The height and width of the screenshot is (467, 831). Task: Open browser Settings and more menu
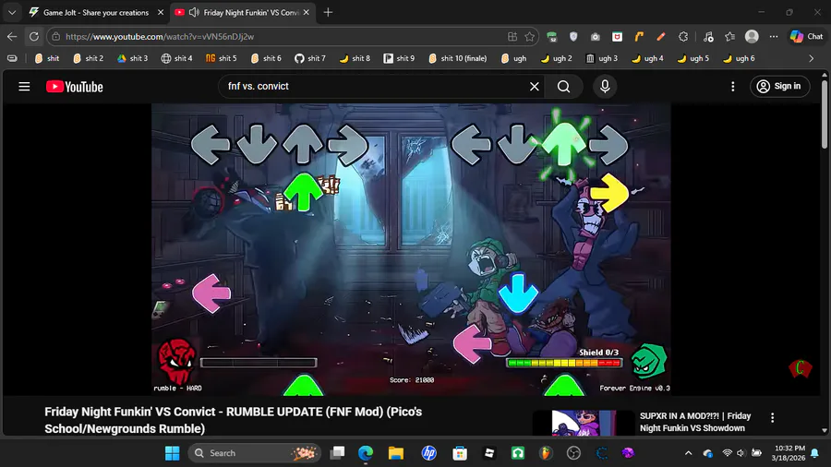pos(774,37)
